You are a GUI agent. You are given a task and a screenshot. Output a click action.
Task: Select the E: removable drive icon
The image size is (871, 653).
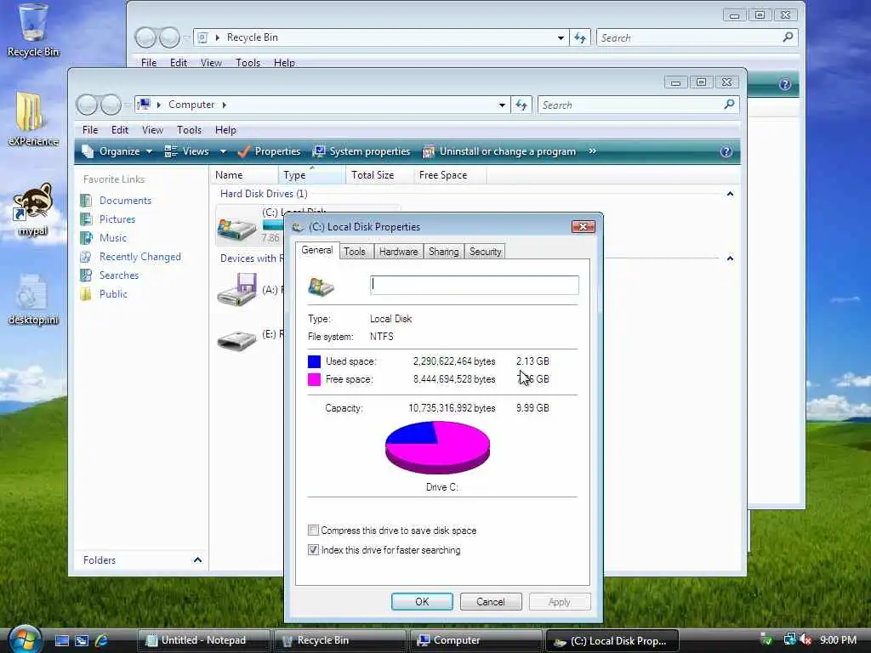pos(237,340)
